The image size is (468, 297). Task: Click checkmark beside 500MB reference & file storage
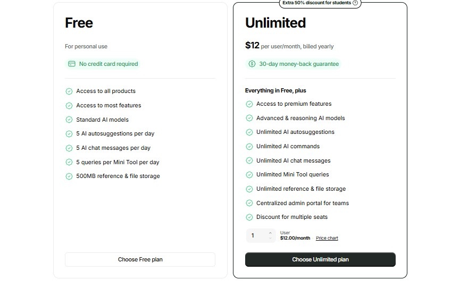pyautogui.click(x=69, y=176)
